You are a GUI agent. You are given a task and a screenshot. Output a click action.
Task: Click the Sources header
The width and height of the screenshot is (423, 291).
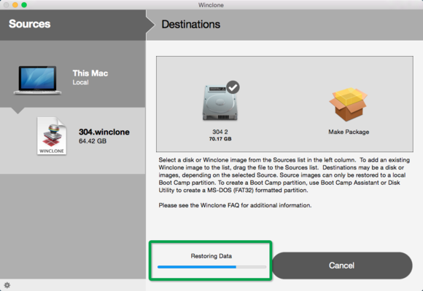pos(29,24)
